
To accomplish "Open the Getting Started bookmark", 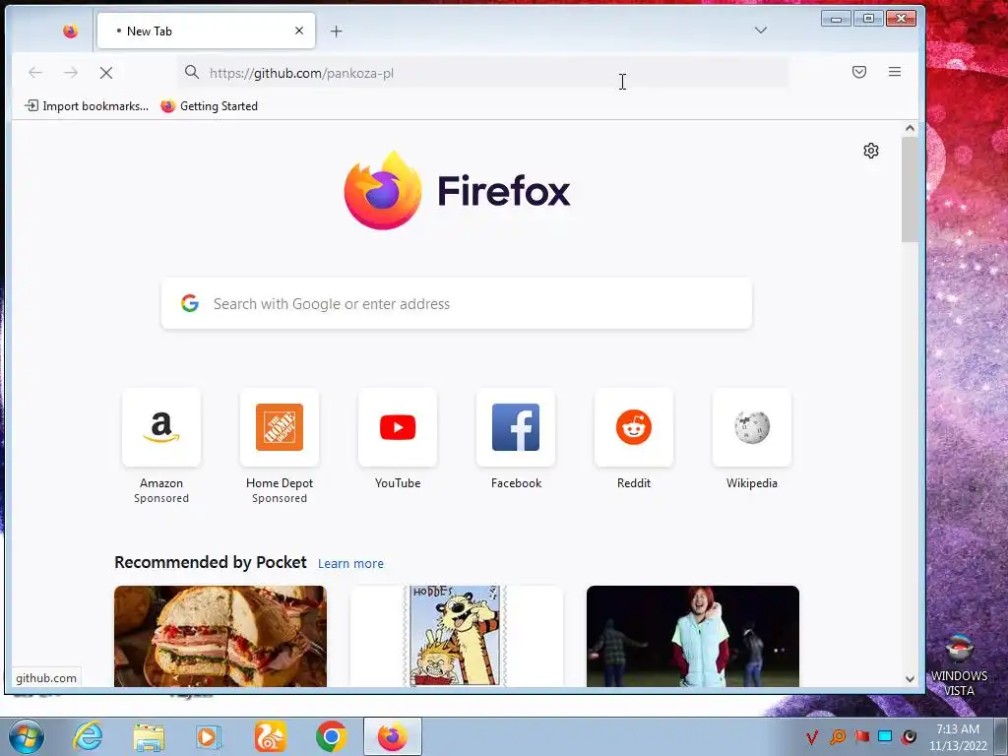I will [x=209, y=106].
